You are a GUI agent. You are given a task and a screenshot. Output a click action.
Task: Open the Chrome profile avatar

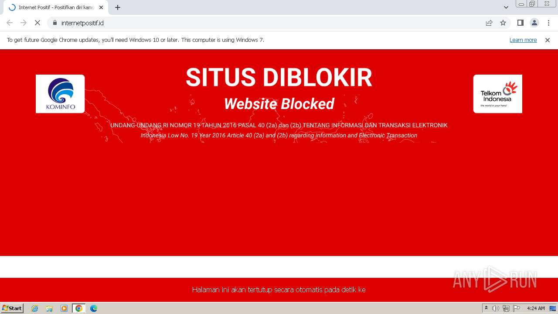[x=534, y=23]
